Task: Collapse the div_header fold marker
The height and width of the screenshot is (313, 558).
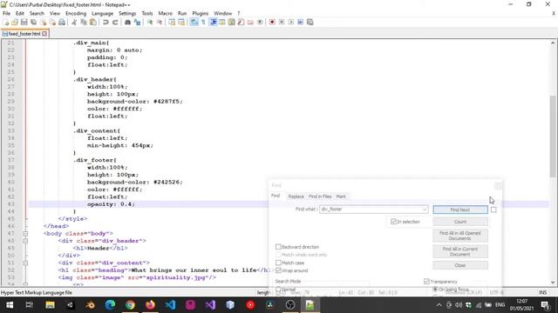Action: [x=25, y=241]
